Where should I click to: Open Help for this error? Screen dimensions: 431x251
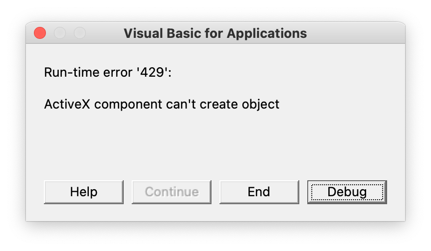coord(84,192)
